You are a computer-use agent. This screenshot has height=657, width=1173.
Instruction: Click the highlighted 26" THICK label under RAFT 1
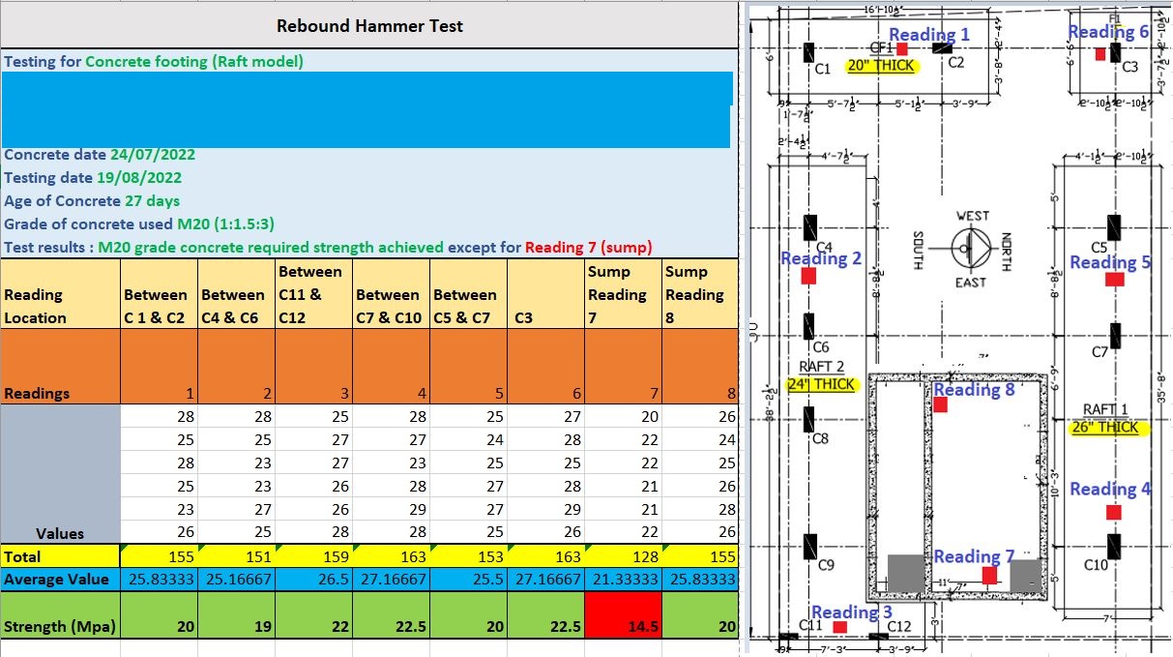(x=1105, y=428)
